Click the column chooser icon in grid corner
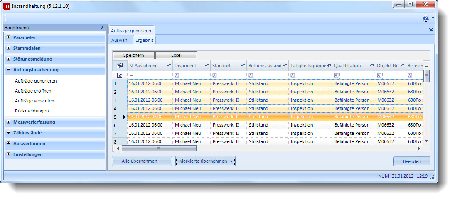Screen dimensions: 455x200 [x=120, y=66]
